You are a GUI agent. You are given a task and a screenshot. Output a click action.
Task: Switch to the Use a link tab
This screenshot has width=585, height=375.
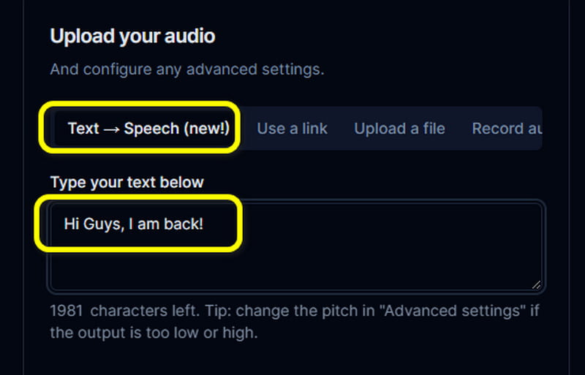[292, 129]
